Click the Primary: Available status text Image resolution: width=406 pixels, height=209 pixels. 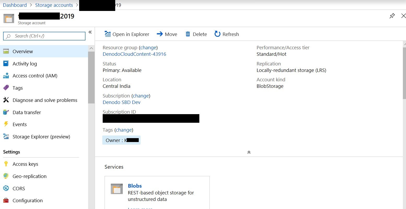point(122,70)
